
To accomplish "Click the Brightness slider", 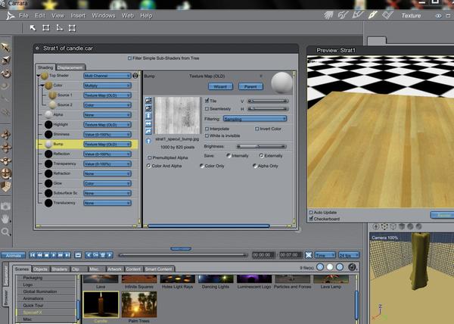I will coord(261,147).
